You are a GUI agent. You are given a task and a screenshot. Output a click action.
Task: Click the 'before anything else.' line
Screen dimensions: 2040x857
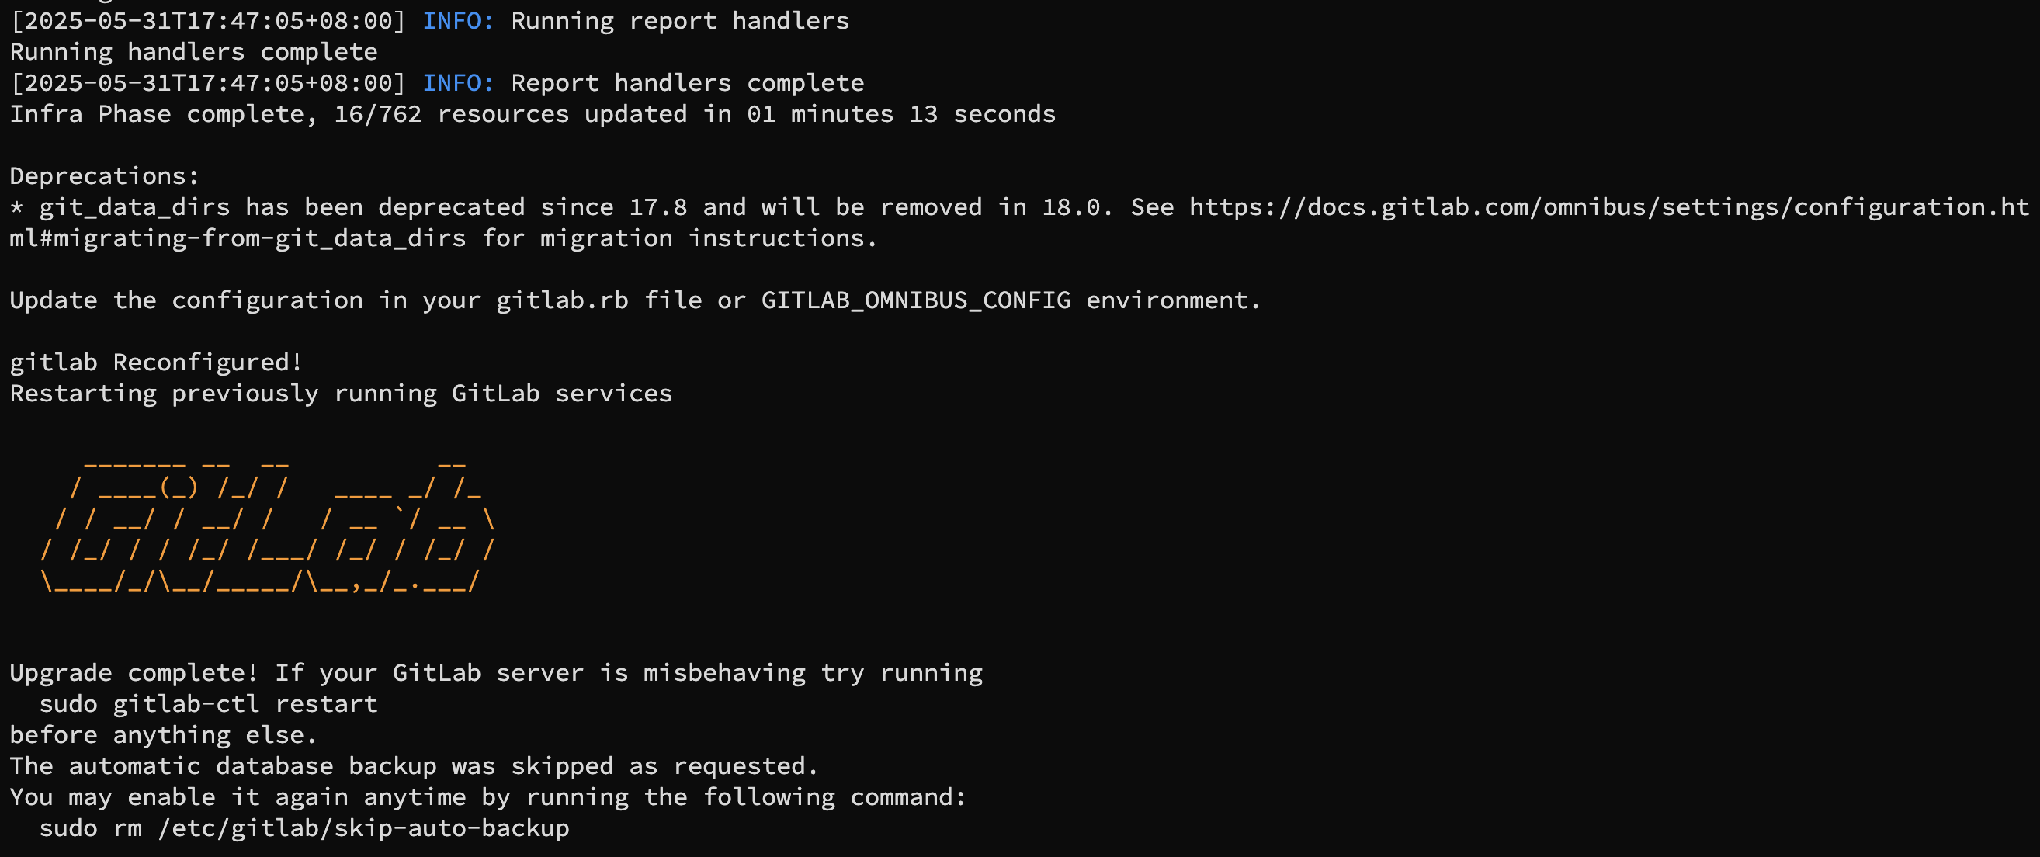163,735
